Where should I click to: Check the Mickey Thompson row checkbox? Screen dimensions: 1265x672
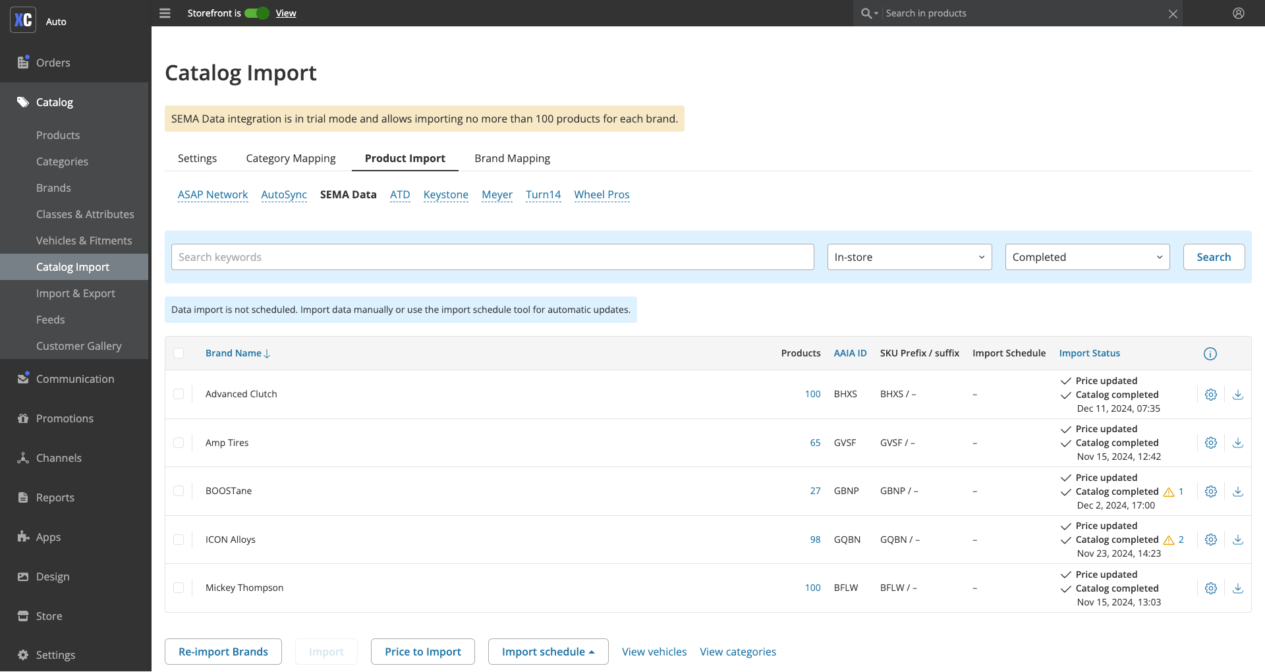click(179, 588)
